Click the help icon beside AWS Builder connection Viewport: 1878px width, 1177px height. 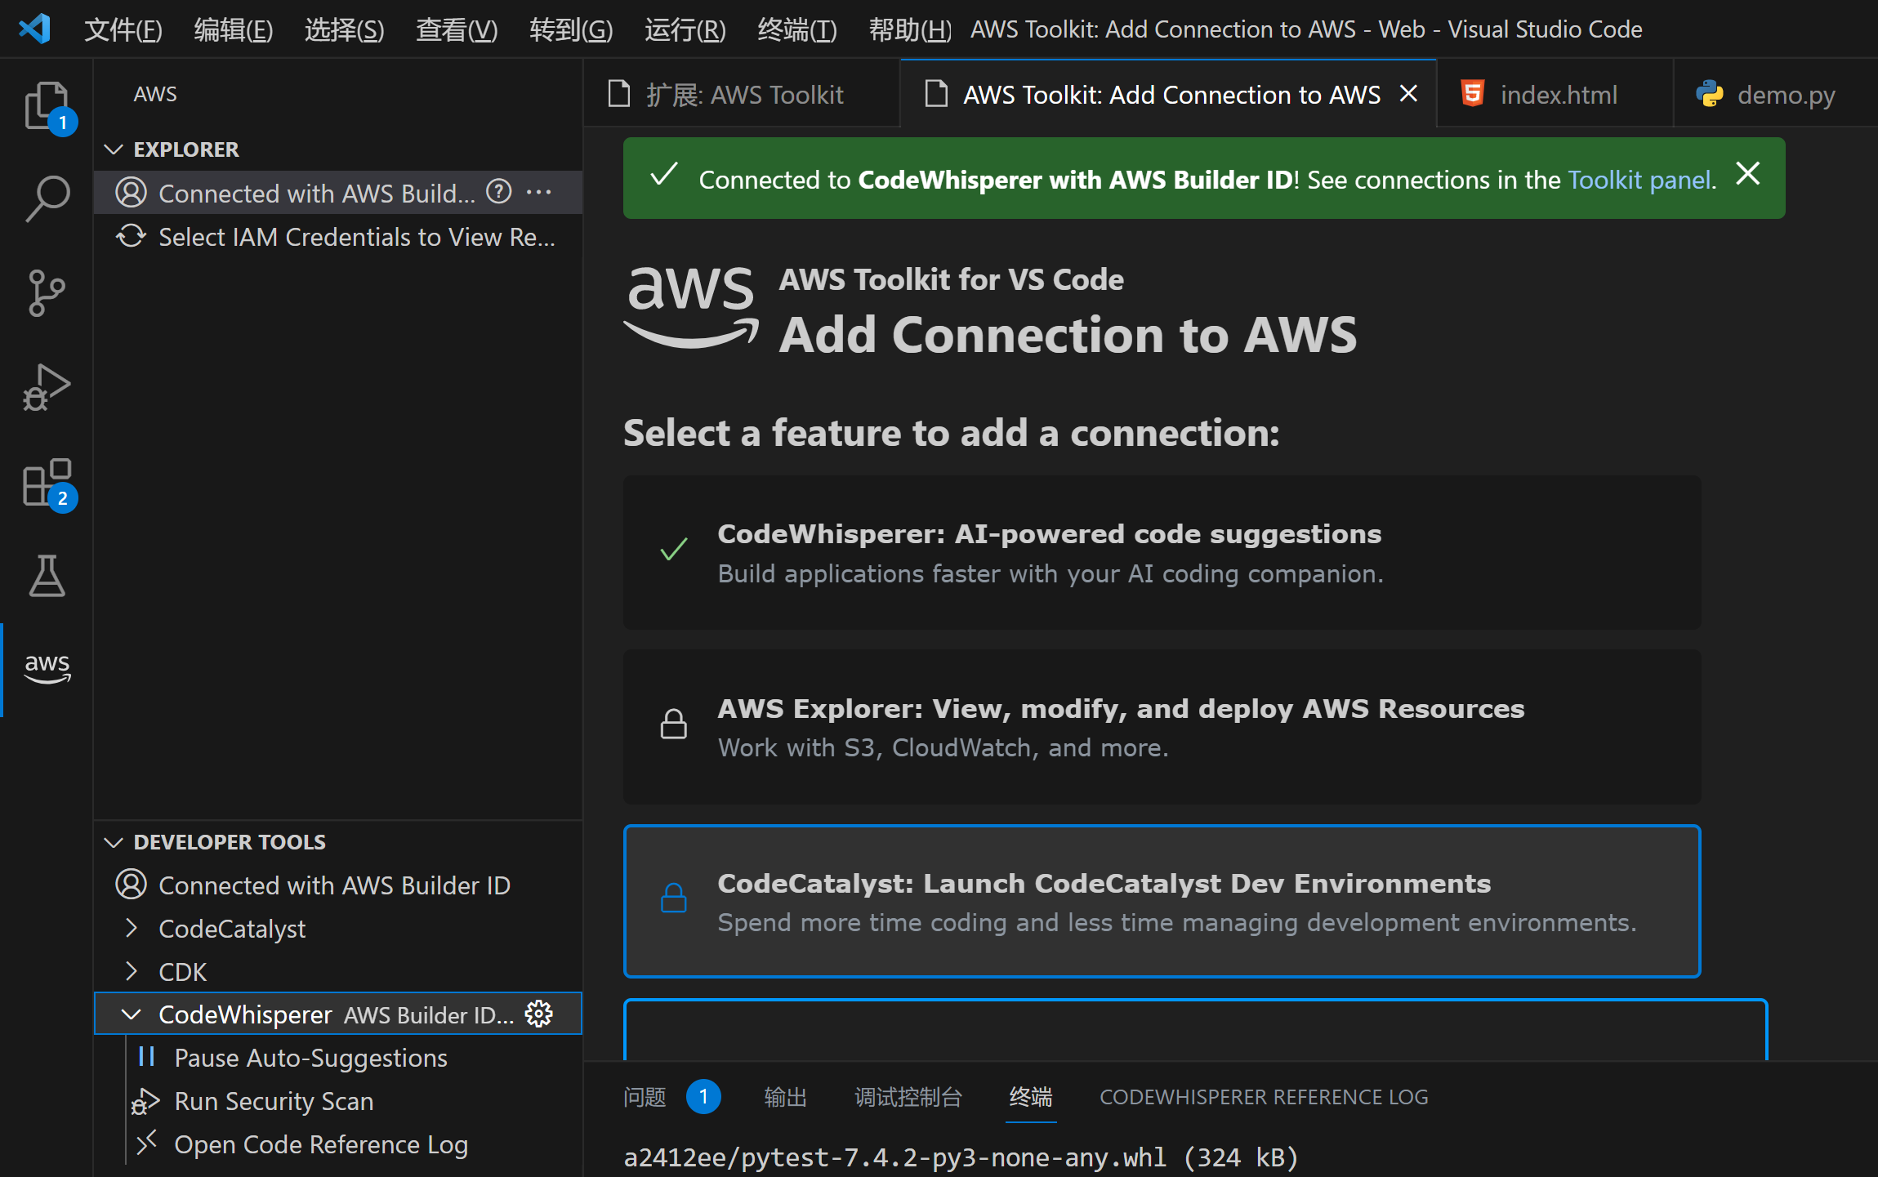[498, 193]
